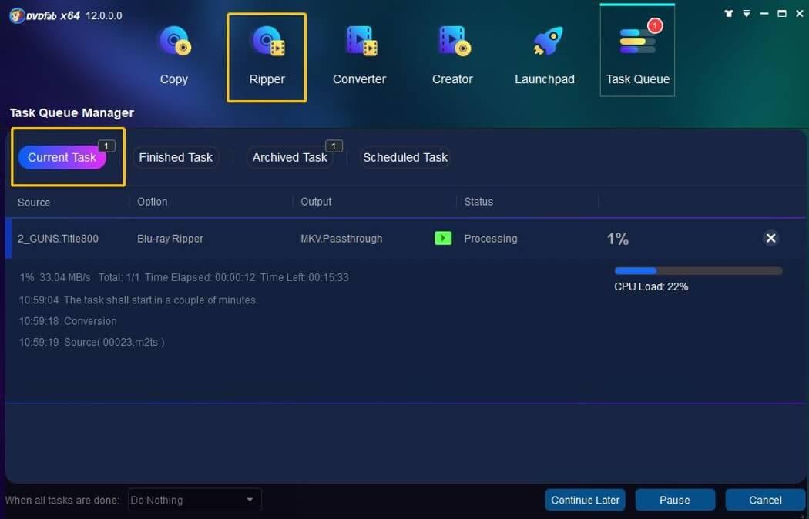
Task: Open the Archived Task tab
Action: (x=290, y=157)
